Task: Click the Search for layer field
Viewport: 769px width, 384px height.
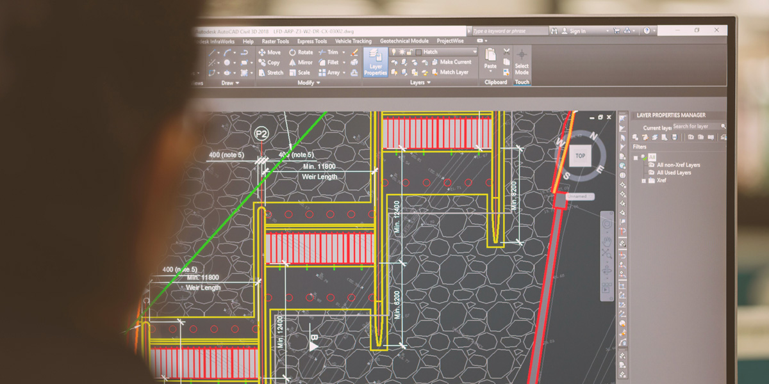Action: click(x=699, y=126)
